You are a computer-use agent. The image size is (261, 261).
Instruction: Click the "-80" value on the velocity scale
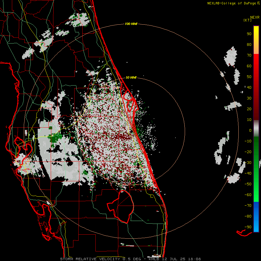(248, 216)
